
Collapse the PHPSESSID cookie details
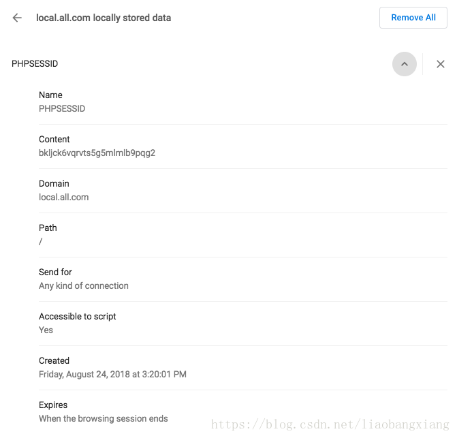[x=404, y=64]
